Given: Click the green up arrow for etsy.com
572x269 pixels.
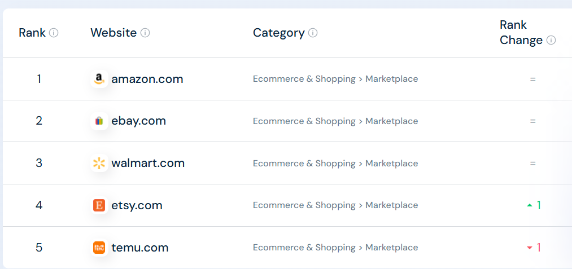Looking at the screenshot, I should [529, 205].
